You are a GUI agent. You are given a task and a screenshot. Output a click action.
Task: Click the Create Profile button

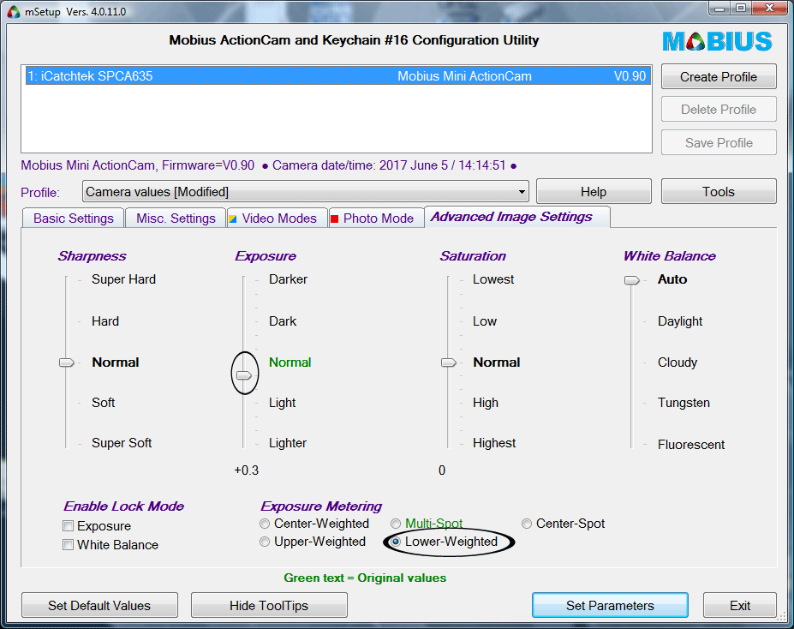point(719,77)
